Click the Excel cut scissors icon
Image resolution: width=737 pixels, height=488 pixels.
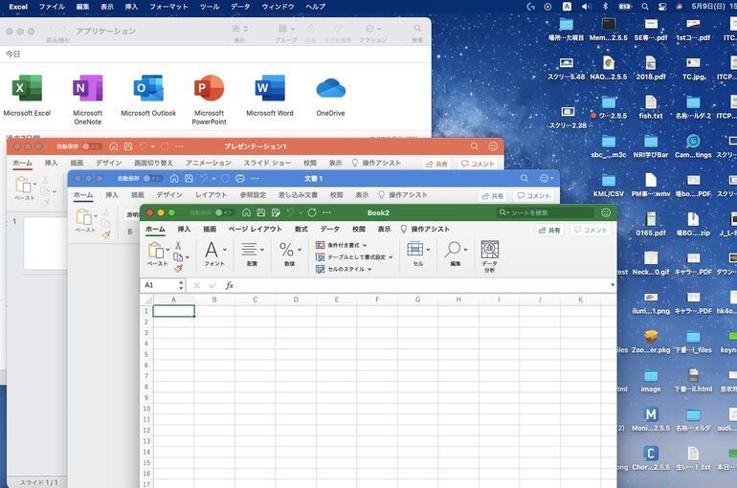coord(178,245)
